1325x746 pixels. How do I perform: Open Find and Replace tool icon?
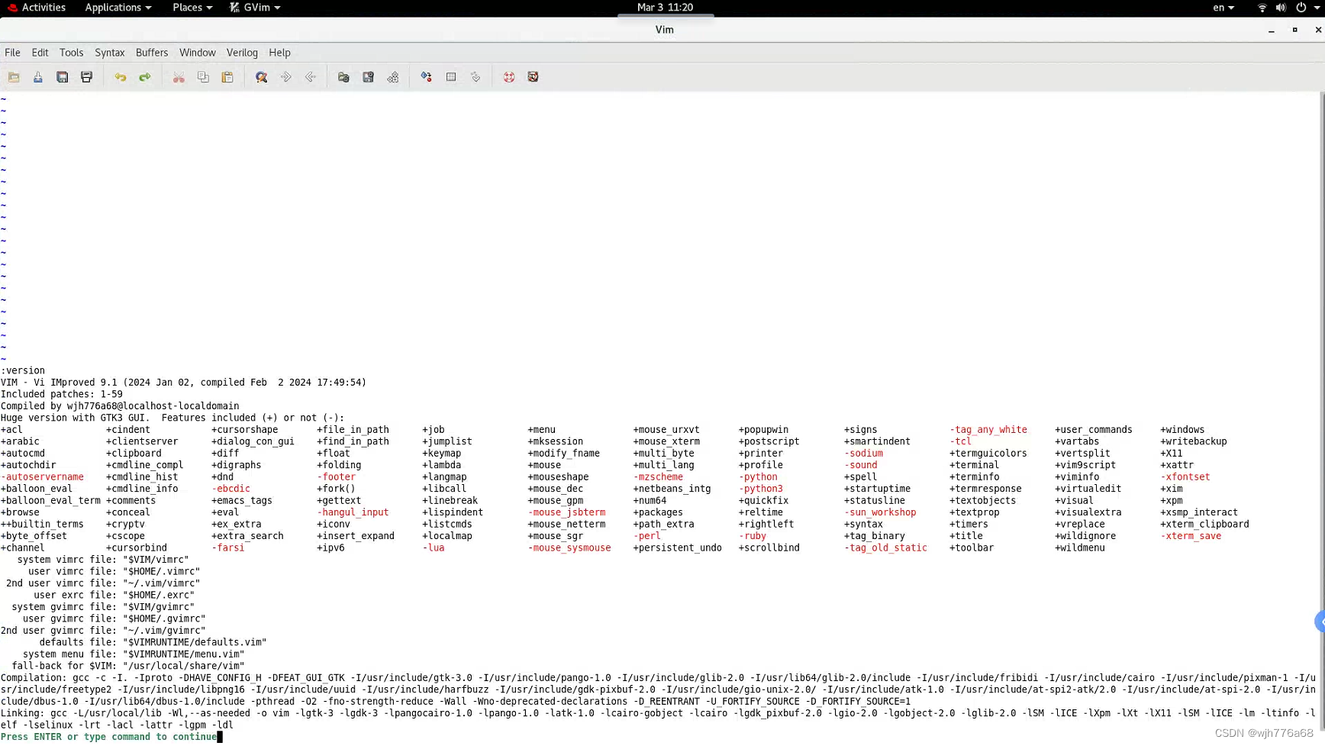[x=262, y=77]
